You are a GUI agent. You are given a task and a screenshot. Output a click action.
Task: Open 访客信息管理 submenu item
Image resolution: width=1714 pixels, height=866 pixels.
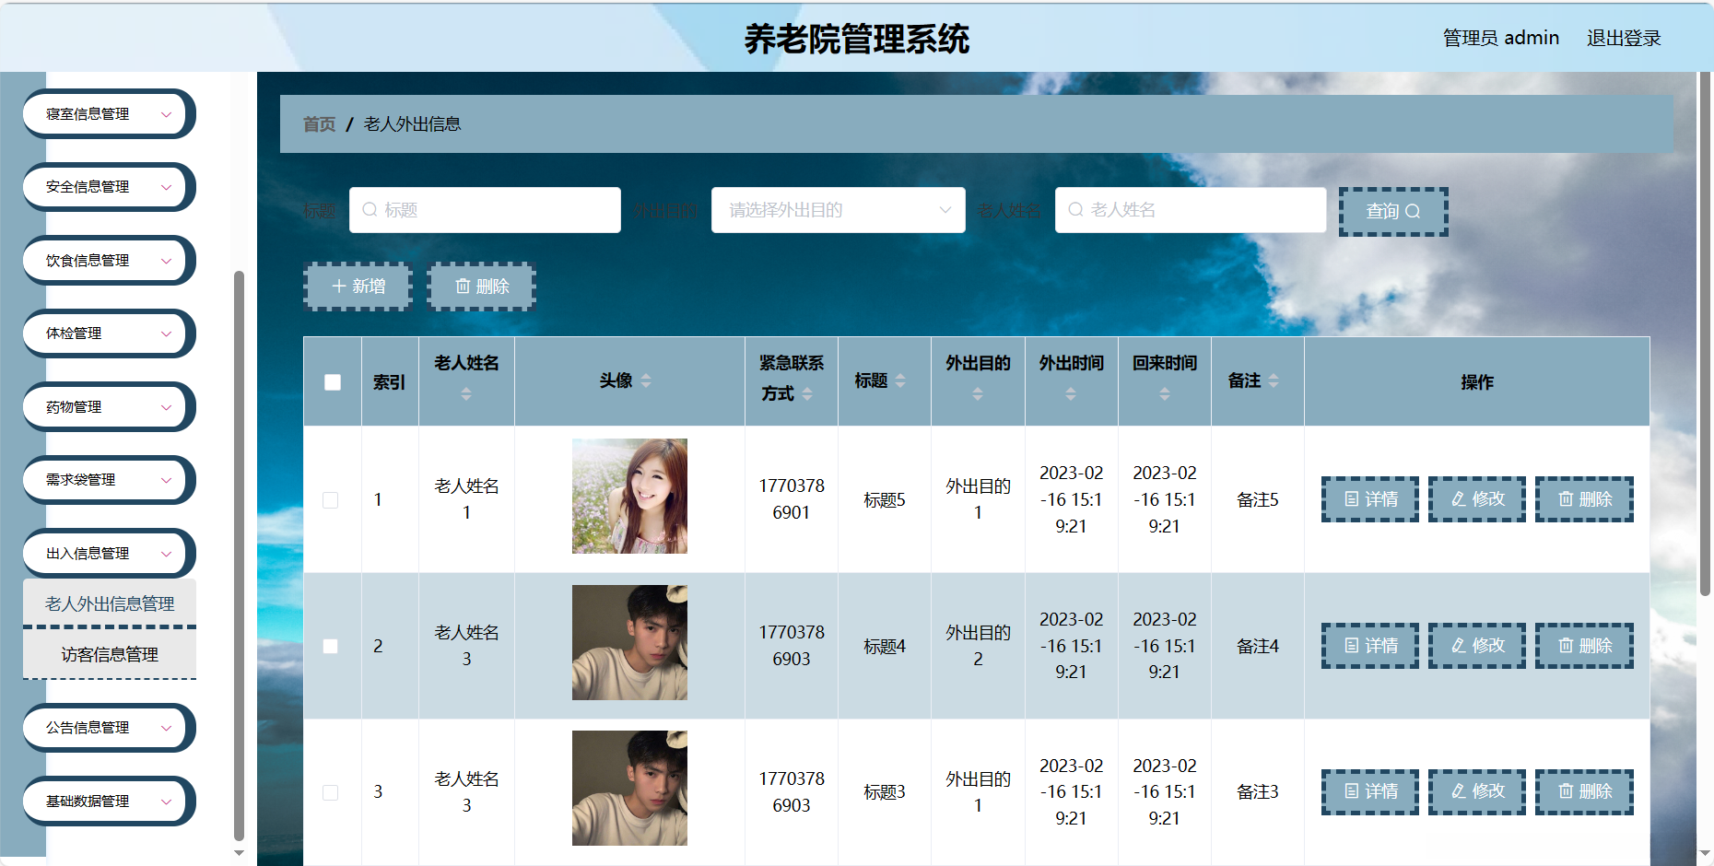(110, 655)
